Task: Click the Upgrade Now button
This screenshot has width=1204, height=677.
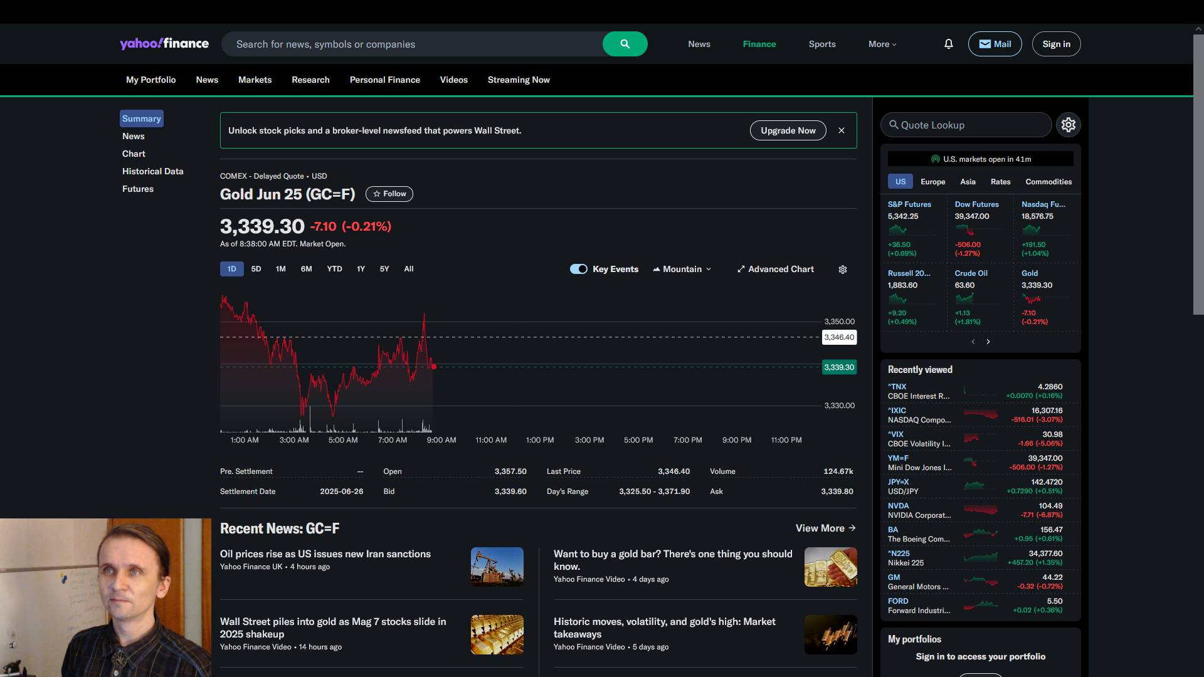Action: click(x=788, y=130)
